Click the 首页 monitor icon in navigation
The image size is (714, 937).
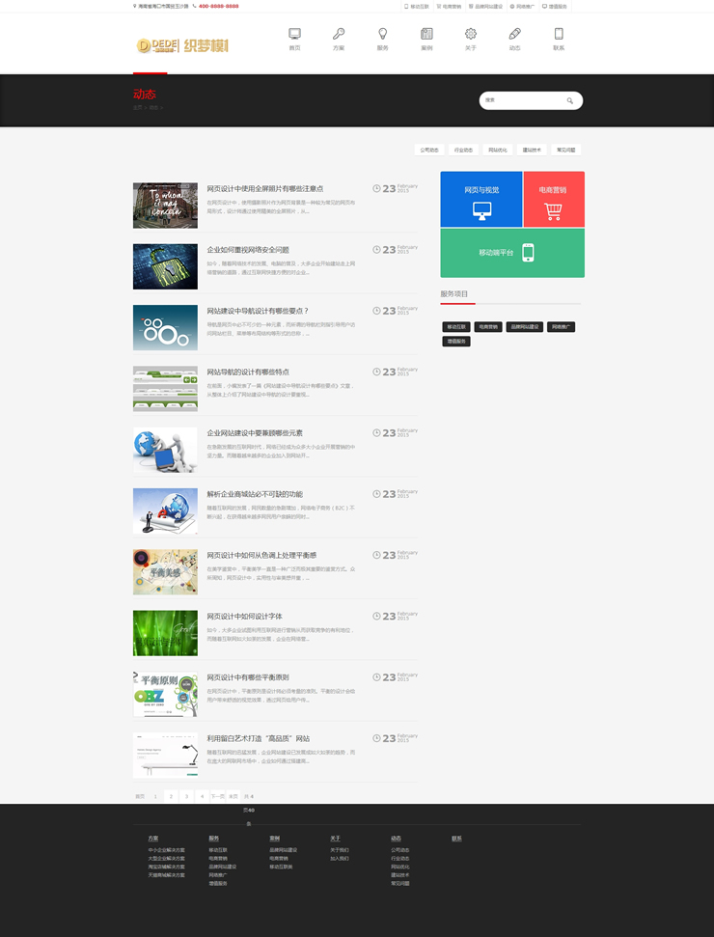click(x=294, y=35)
